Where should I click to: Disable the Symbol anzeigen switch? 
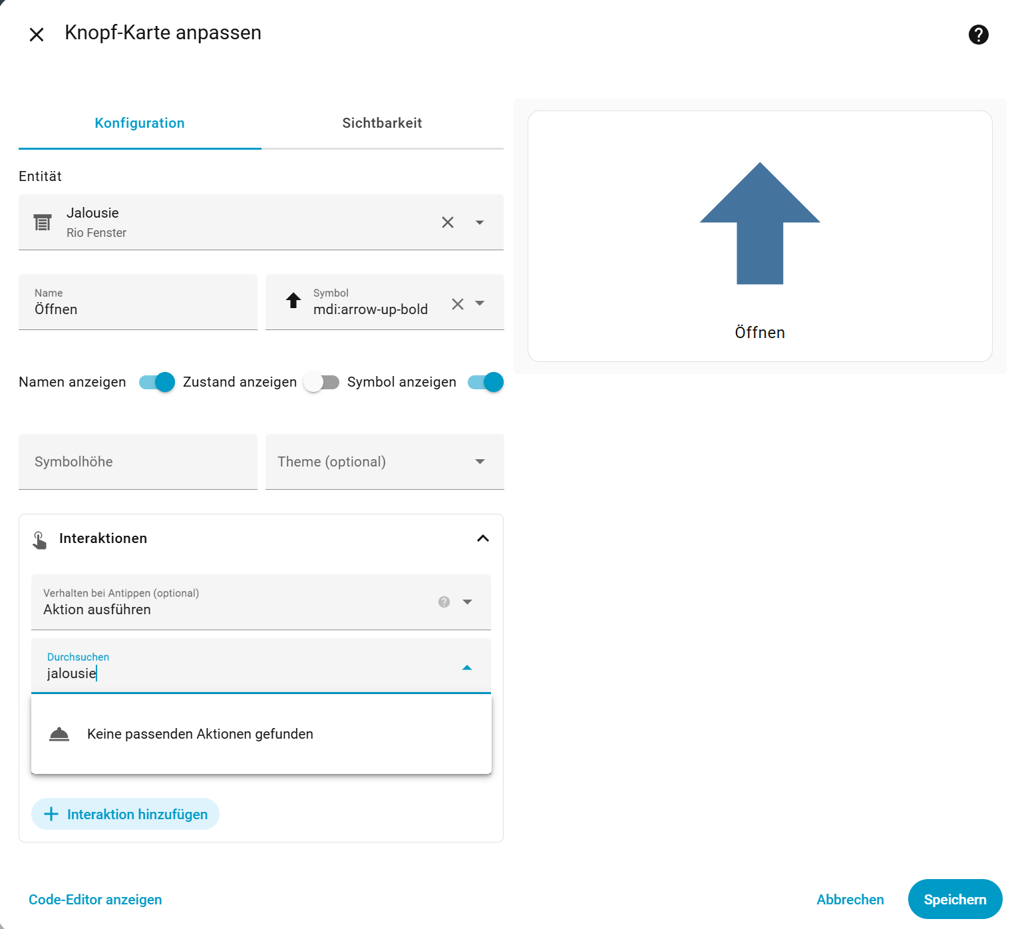tap(486, 382)
